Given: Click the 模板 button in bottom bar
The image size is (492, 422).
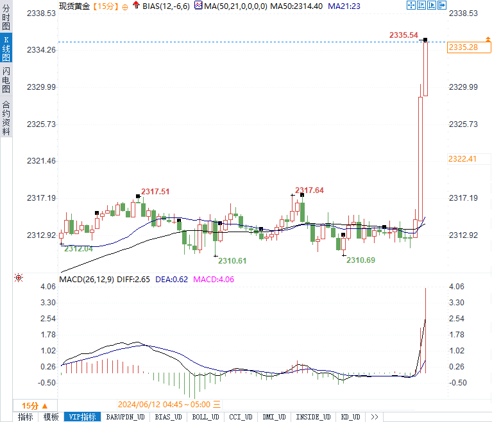Looking at the screenshot, I should 51,417.
